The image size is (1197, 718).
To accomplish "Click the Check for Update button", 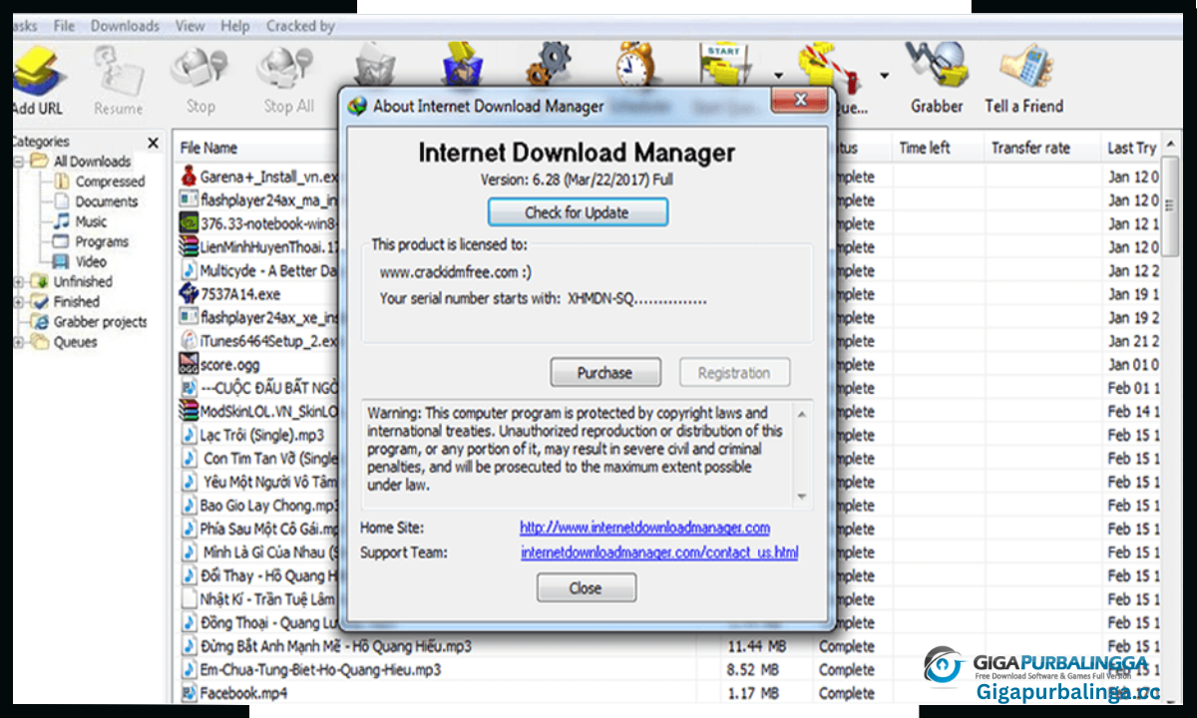I will tap(578, 212).
